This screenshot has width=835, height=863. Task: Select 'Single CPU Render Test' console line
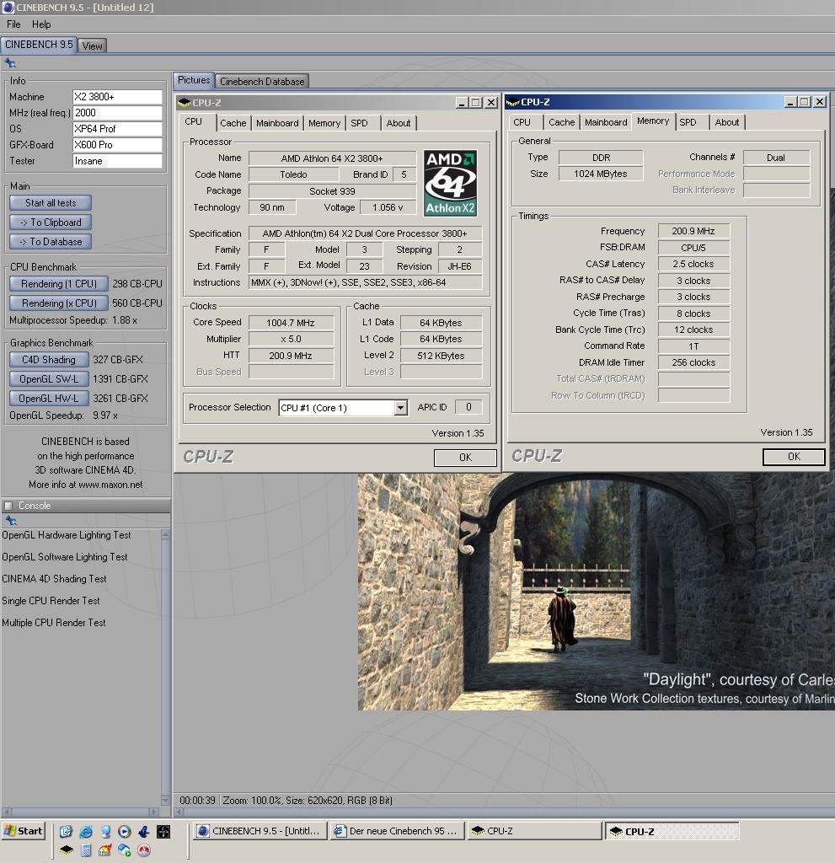(x=51, y=601)
